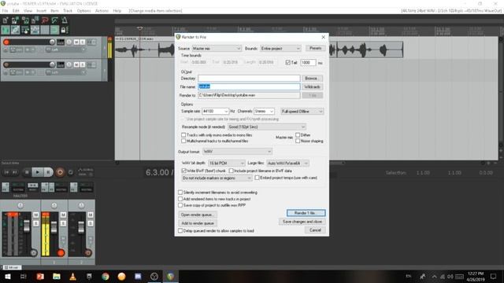Click the red Undo arrow icon

point(45,20)
